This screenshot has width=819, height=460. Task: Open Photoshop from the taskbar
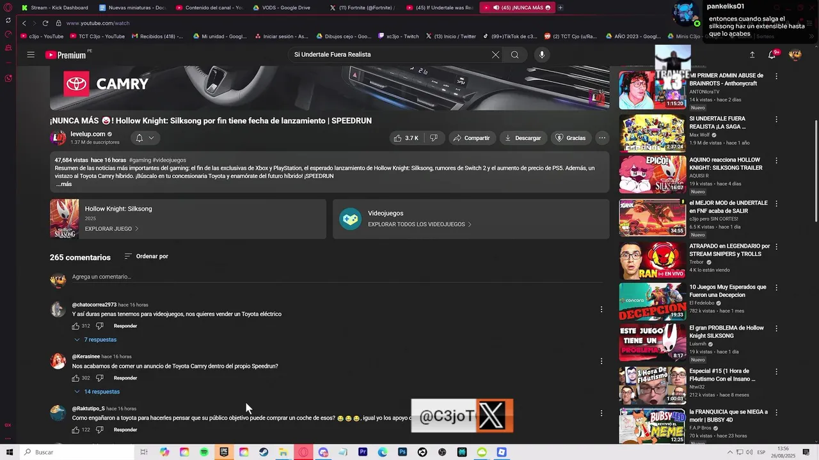pyautogui.click(x=402, y=452)
